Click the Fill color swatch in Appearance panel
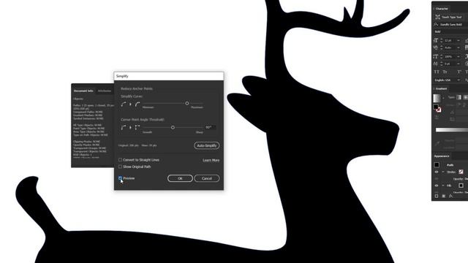Image resolution: width=468 pixels, height=263 pixels. [461, 186]
